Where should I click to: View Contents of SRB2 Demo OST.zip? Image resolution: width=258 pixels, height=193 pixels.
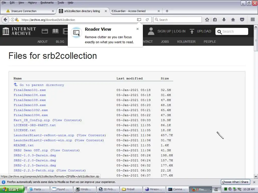[x=65, y=150]
